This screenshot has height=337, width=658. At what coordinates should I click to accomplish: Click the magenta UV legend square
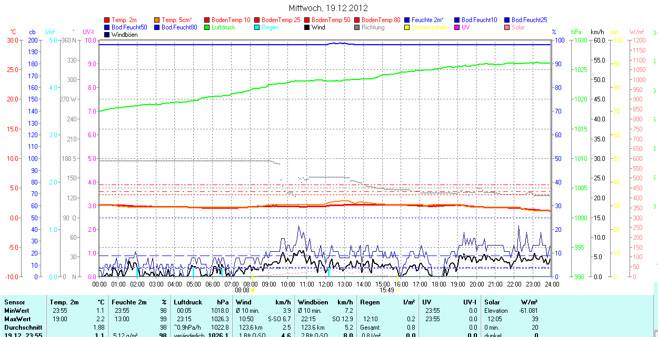click(457, 27)
